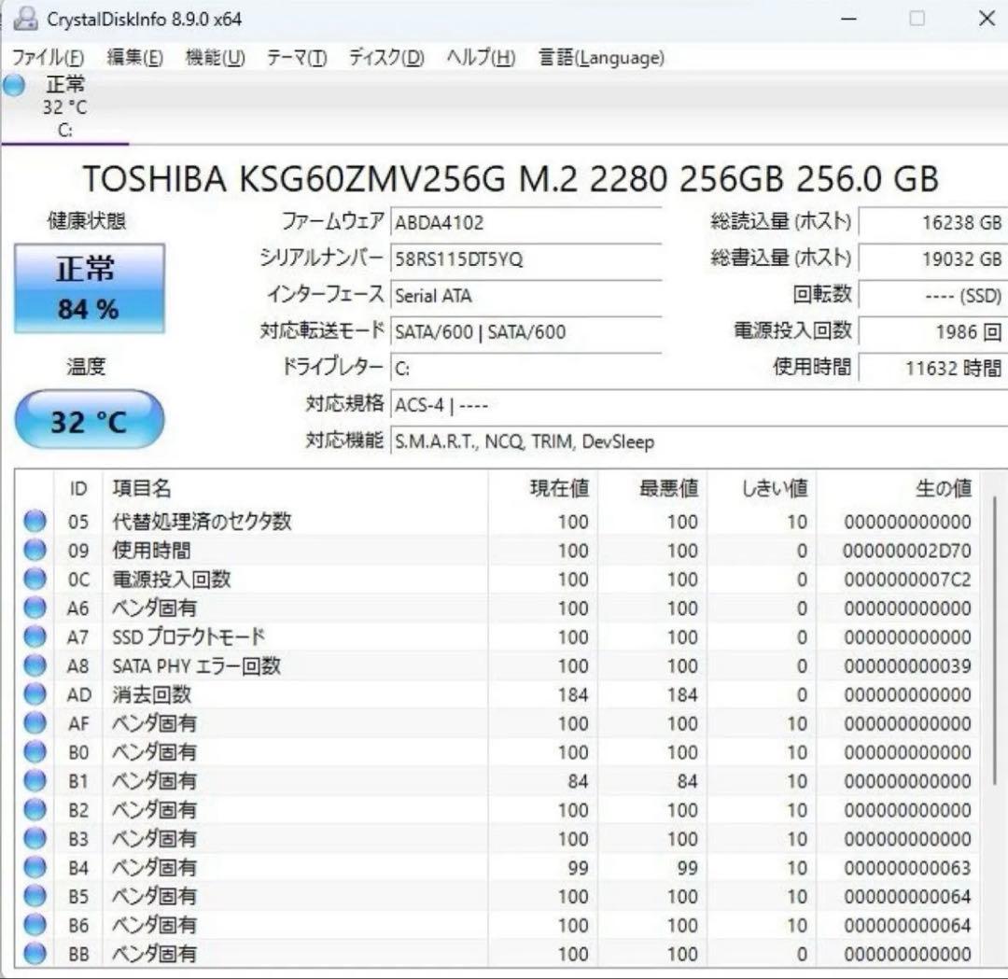Click the CrystalDiskInfo app icon in title bar
Viewport: 1008px width, 979px height.
tap(26, 20)
